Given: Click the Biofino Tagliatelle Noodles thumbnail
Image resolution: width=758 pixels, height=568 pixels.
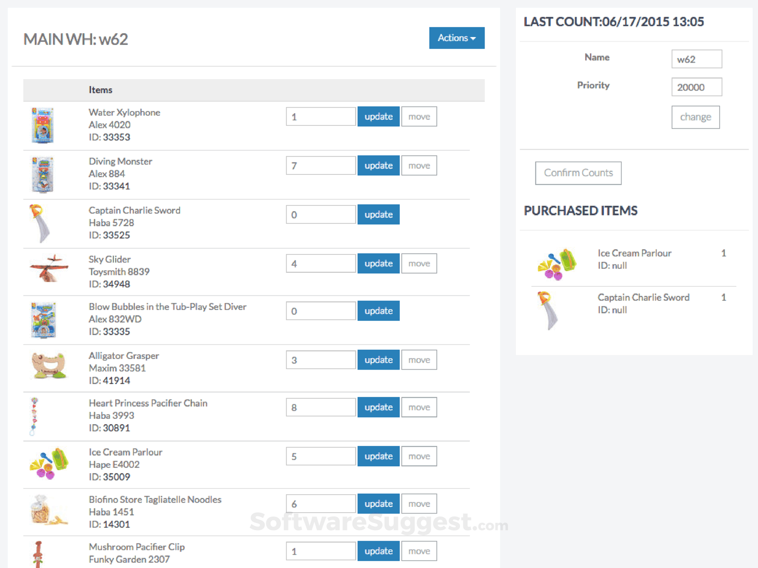Looking at the screenshot, I should click(x=46, y=510).
